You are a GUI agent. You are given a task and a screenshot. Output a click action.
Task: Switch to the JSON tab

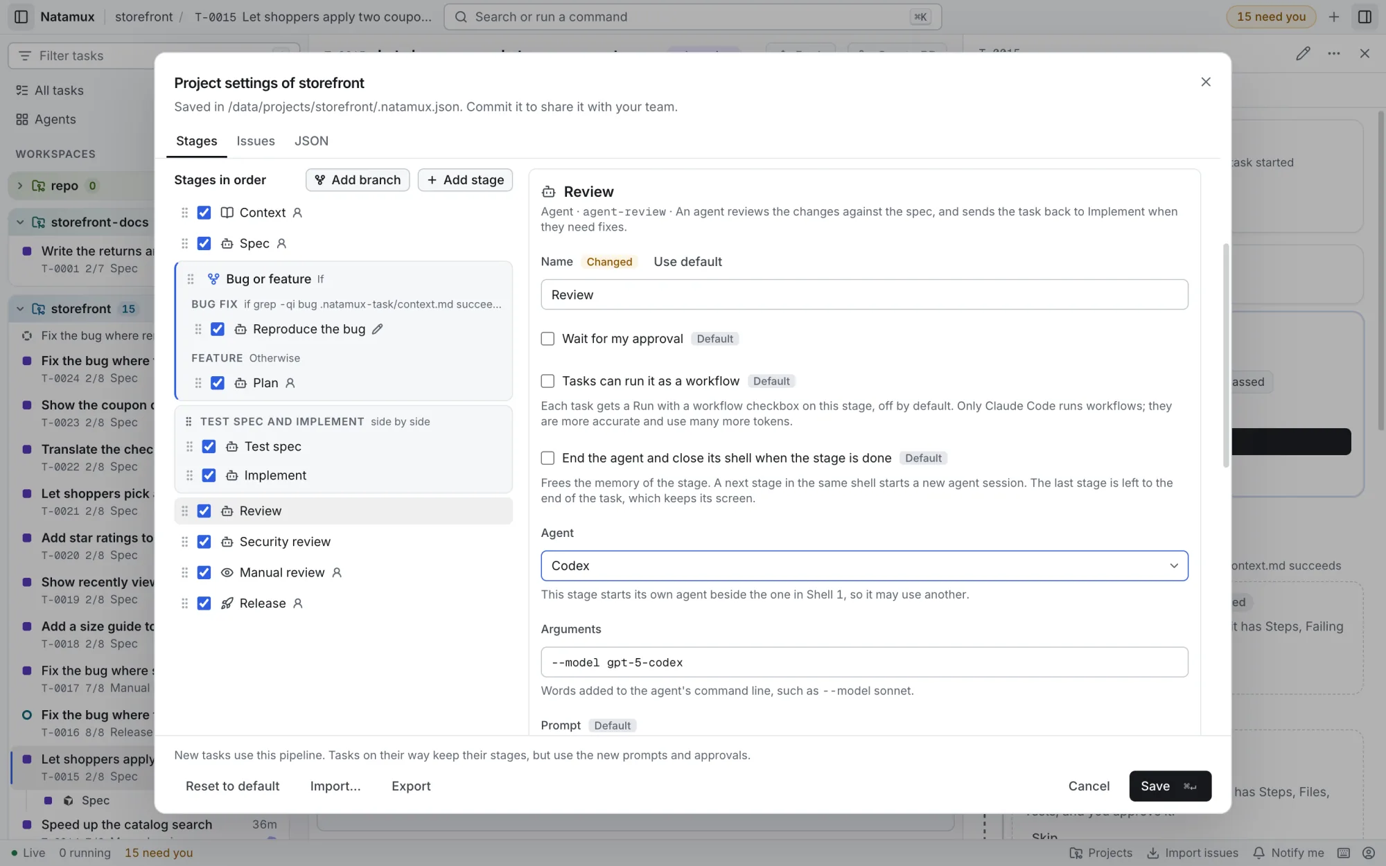coord(311,141)
